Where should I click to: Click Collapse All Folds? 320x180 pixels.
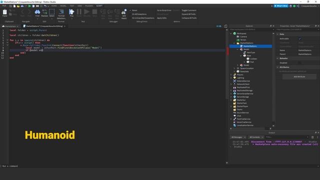(x=189, y=18)
